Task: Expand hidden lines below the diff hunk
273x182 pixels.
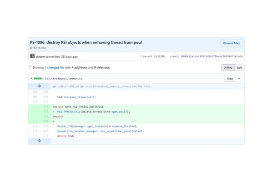Action: 39,141
